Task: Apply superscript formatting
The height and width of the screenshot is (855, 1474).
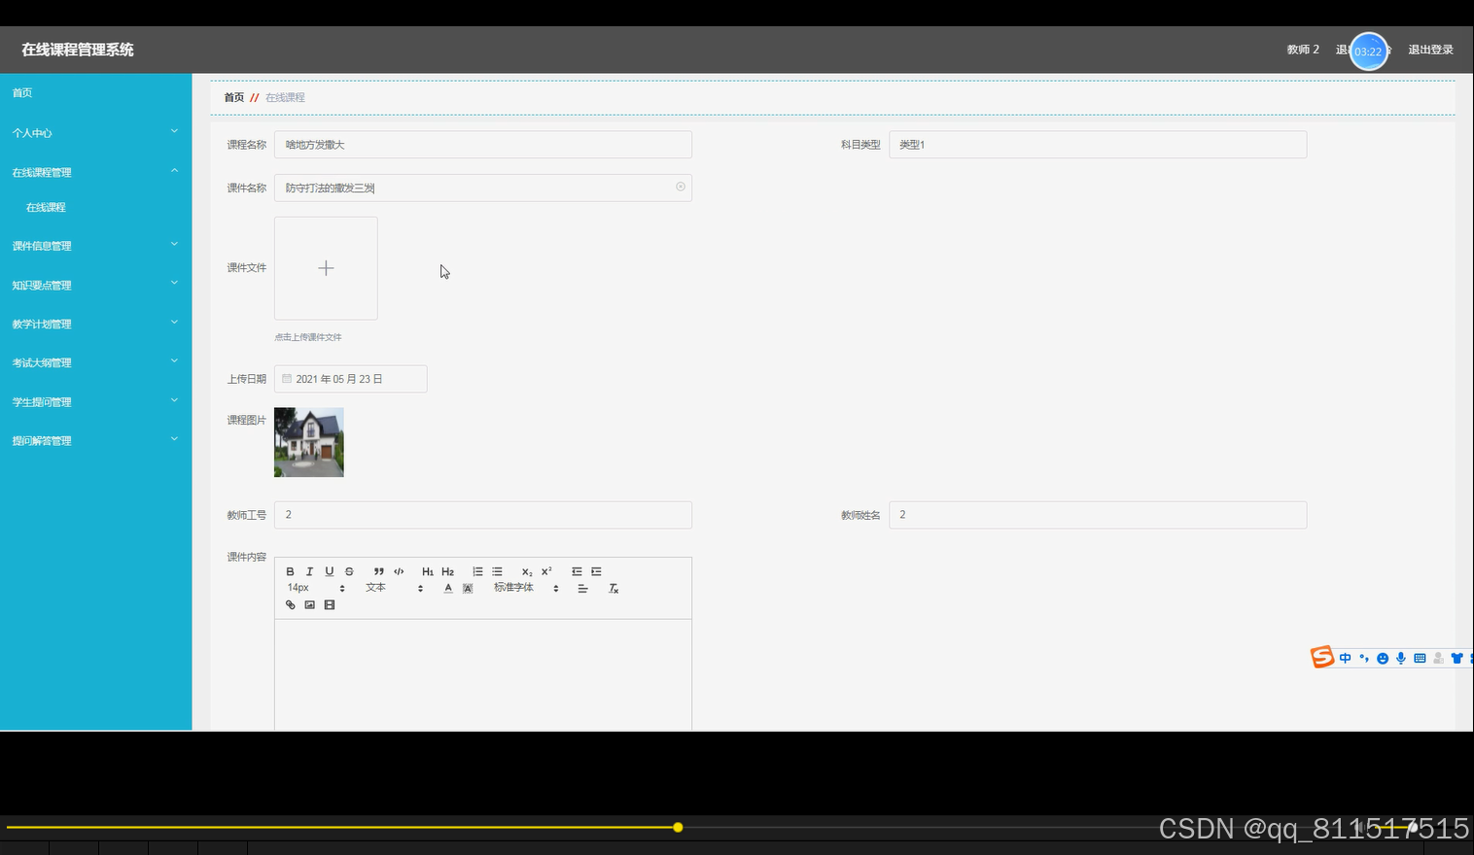Action: (546, 571)
